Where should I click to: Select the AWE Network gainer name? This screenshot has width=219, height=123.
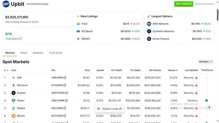click(x=160, y=24)
